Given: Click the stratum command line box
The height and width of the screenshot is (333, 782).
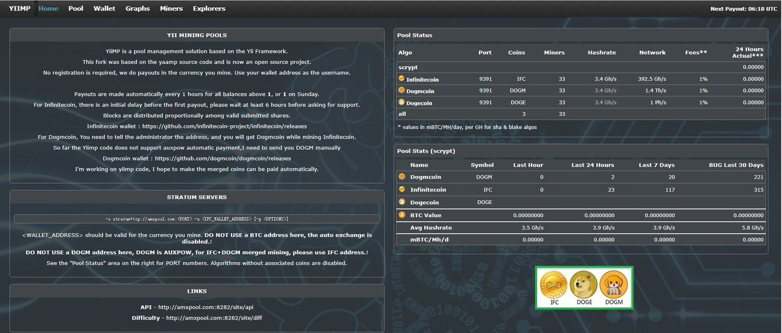Looking at the screenshot, I should 197,219.
